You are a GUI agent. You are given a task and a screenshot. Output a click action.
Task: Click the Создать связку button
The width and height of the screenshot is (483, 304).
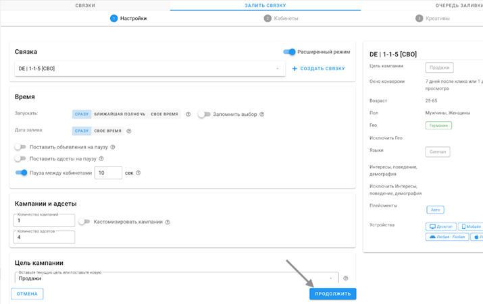[x=319, y=69]
